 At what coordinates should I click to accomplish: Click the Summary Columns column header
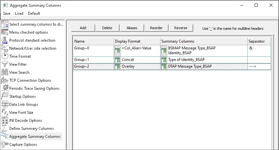coord(204,41)
